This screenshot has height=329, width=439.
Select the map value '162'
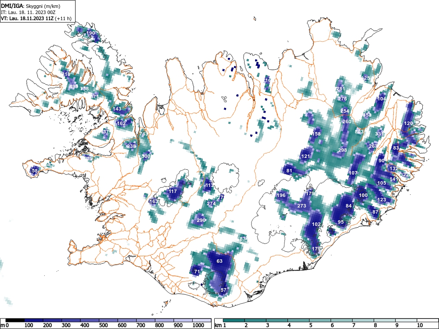point(121,123)
